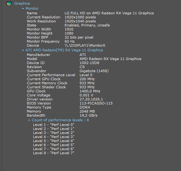The height and width of the screenshot is (171, 181).
Task: Click the BIOS Version label
Action: [x=39, y=103]
